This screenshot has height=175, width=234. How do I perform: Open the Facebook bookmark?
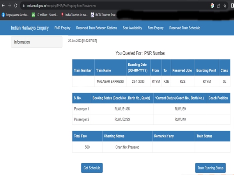16,15
